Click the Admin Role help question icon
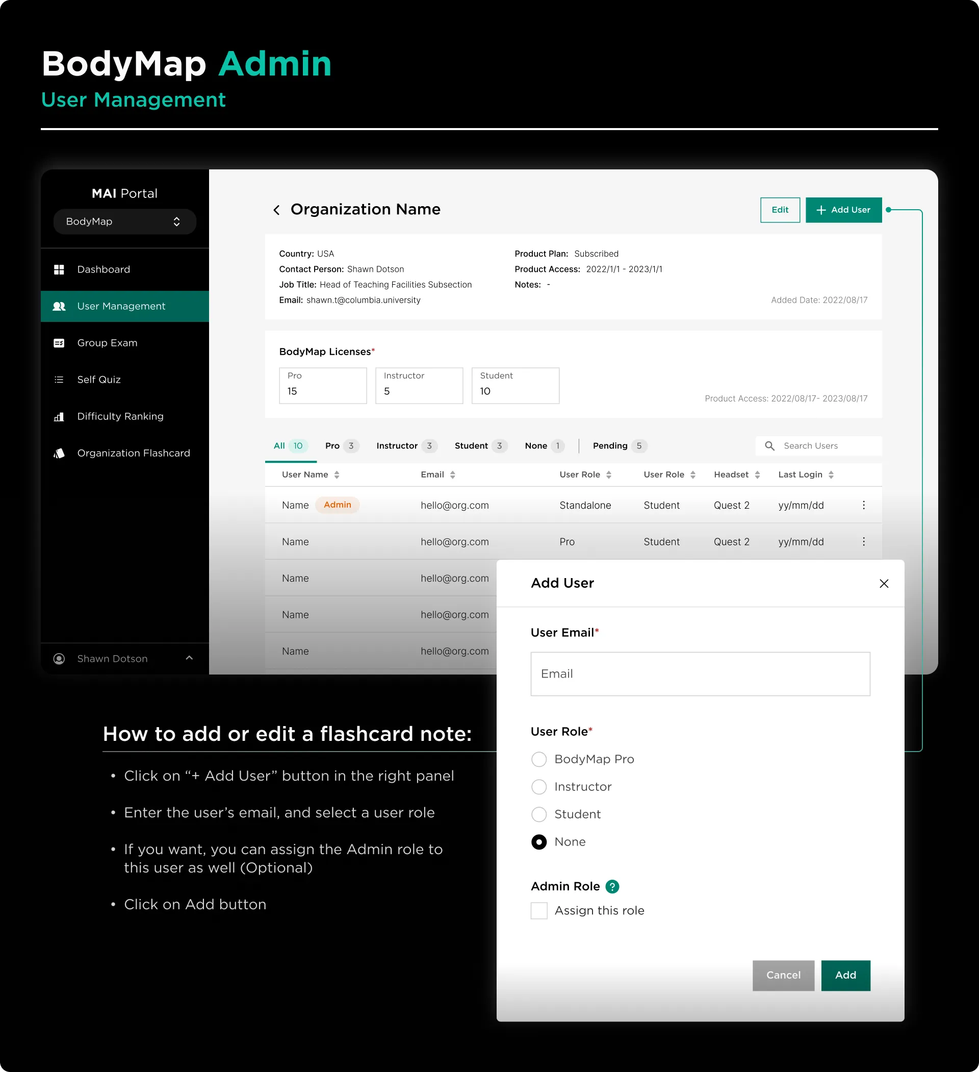 [x=612, y=886]
